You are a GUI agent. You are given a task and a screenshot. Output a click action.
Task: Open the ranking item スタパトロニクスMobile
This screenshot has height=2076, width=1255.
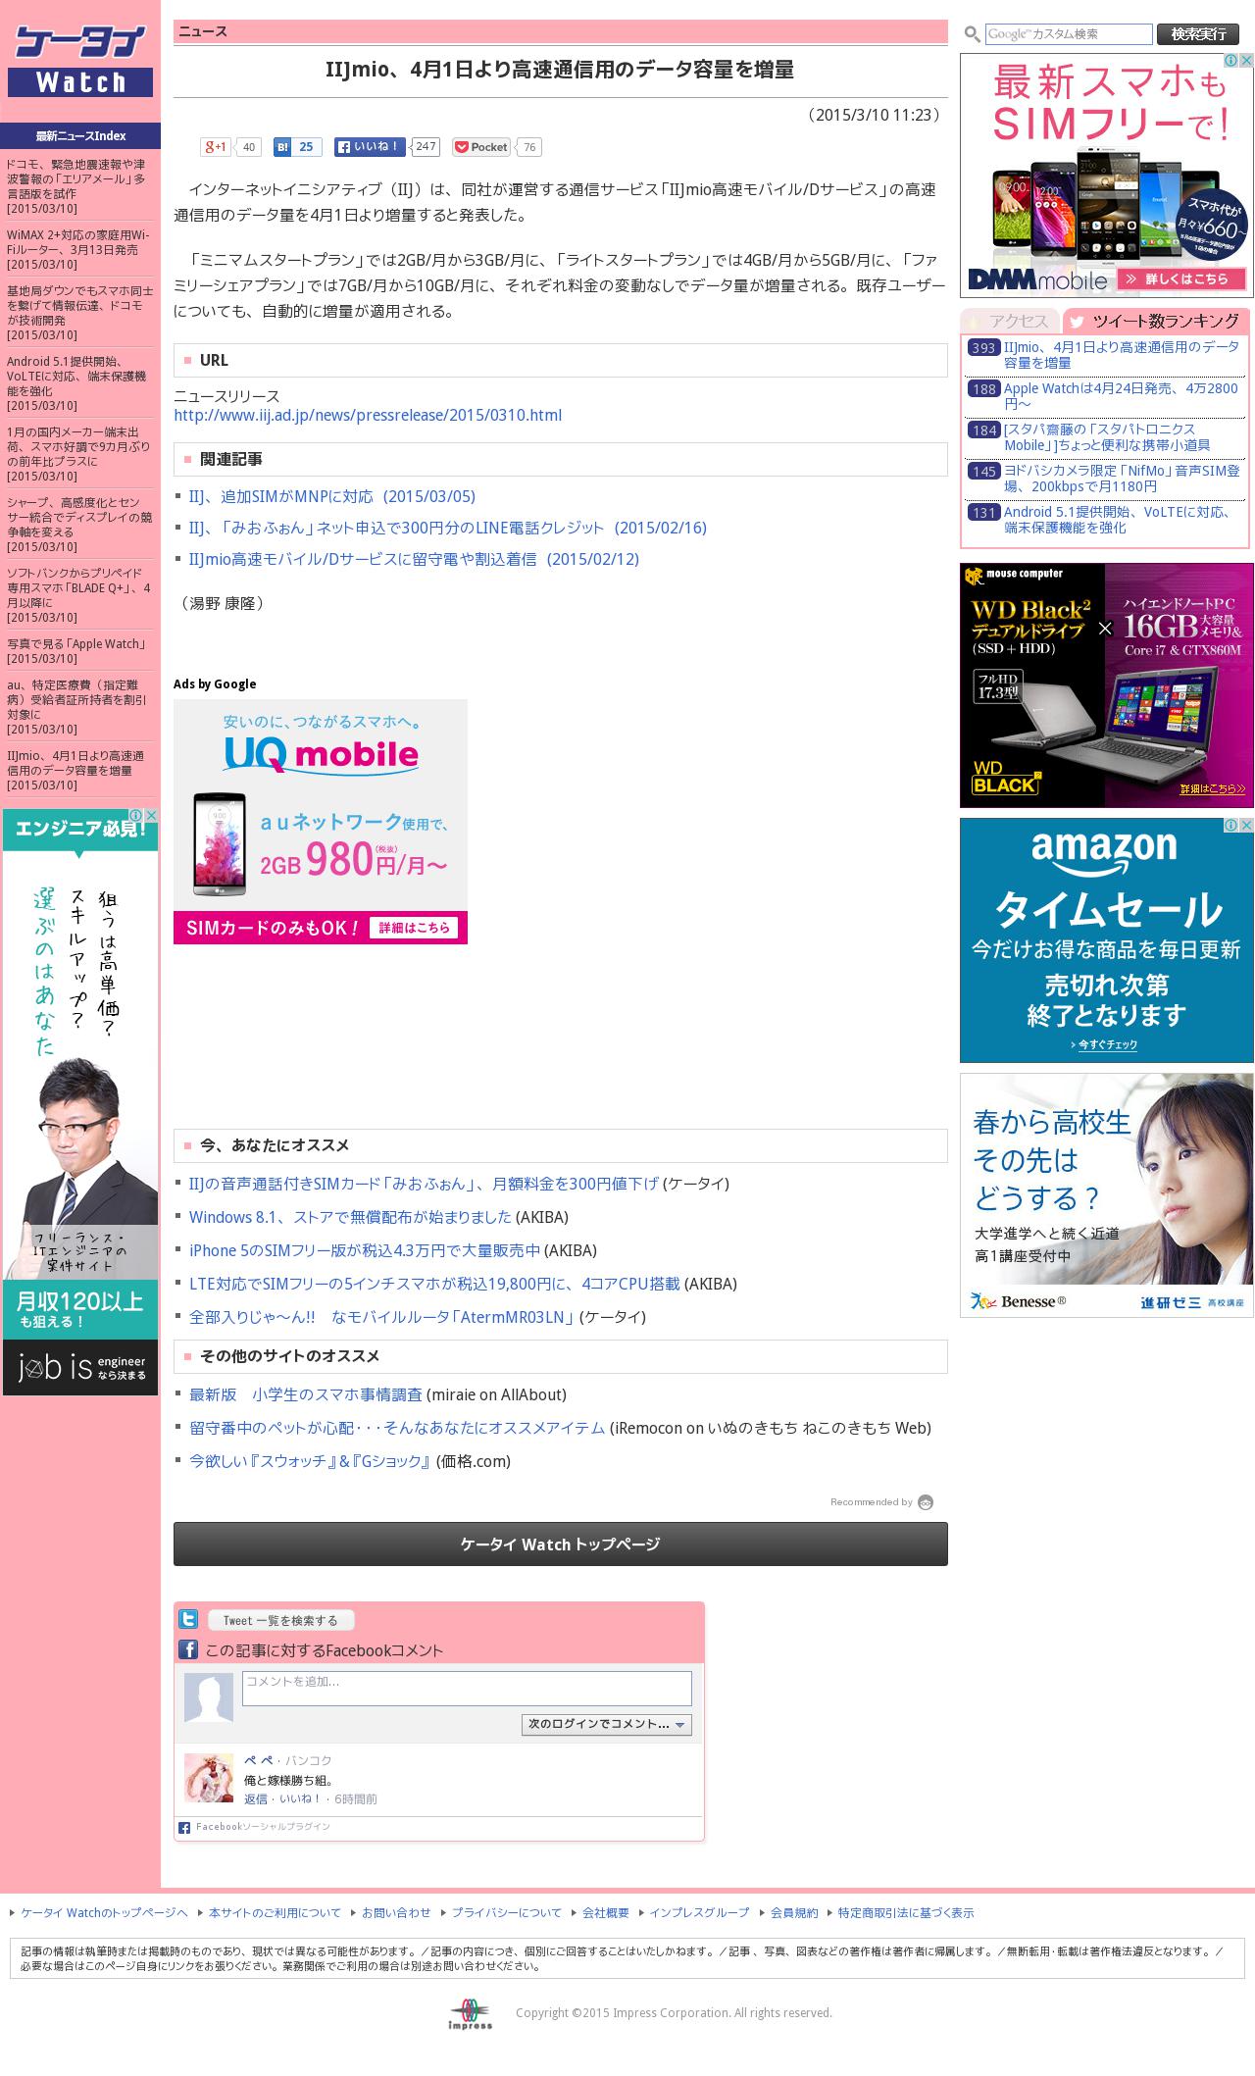coord(1107,437)
